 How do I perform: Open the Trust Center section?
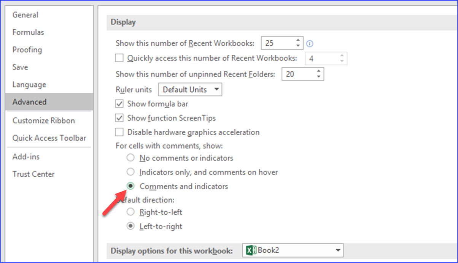pyautogui.click(x=33, y=174)
